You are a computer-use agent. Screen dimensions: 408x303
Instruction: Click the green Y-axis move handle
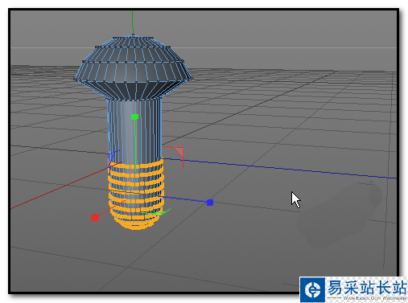click(x=134, y=117)
